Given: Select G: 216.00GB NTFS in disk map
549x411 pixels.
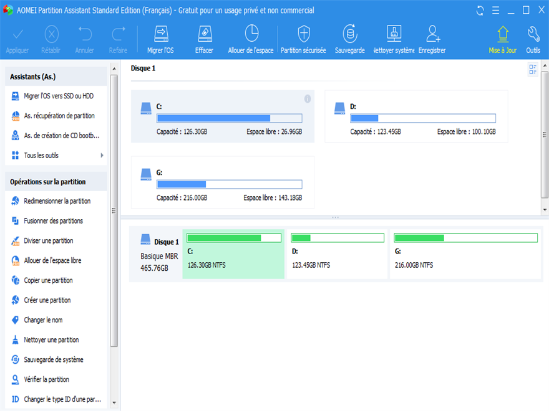Looking at the screenshot, I should pyautogui.click(x=465, y=254).
